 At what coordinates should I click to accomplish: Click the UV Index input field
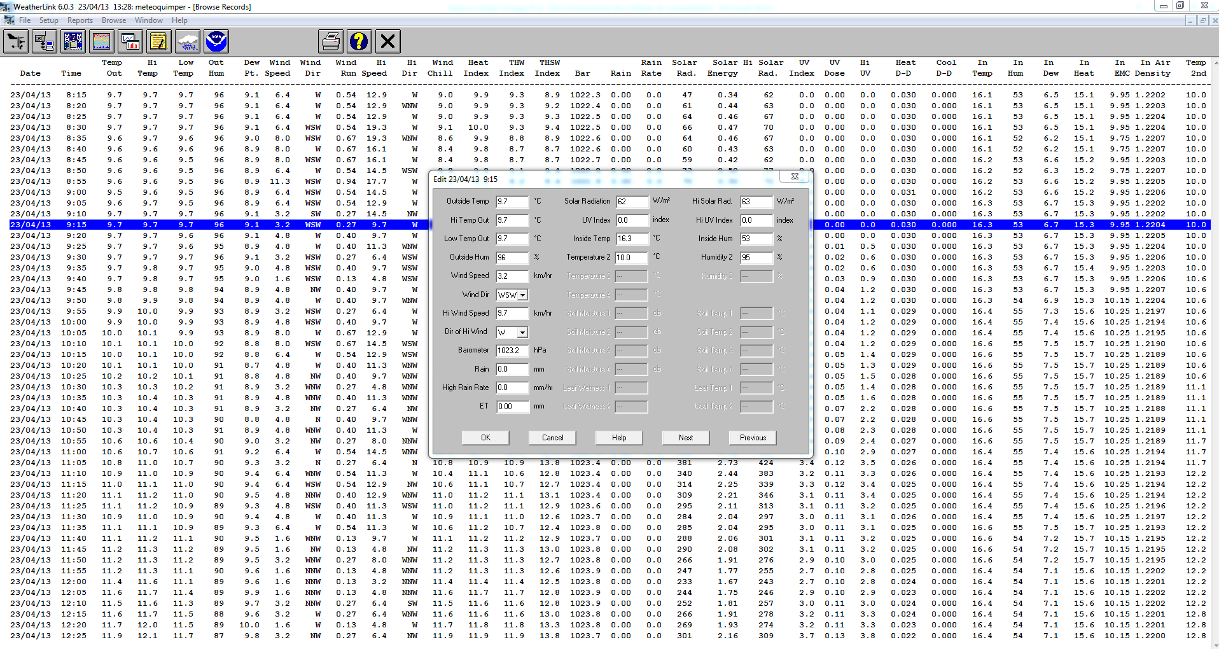click(632, 220)
